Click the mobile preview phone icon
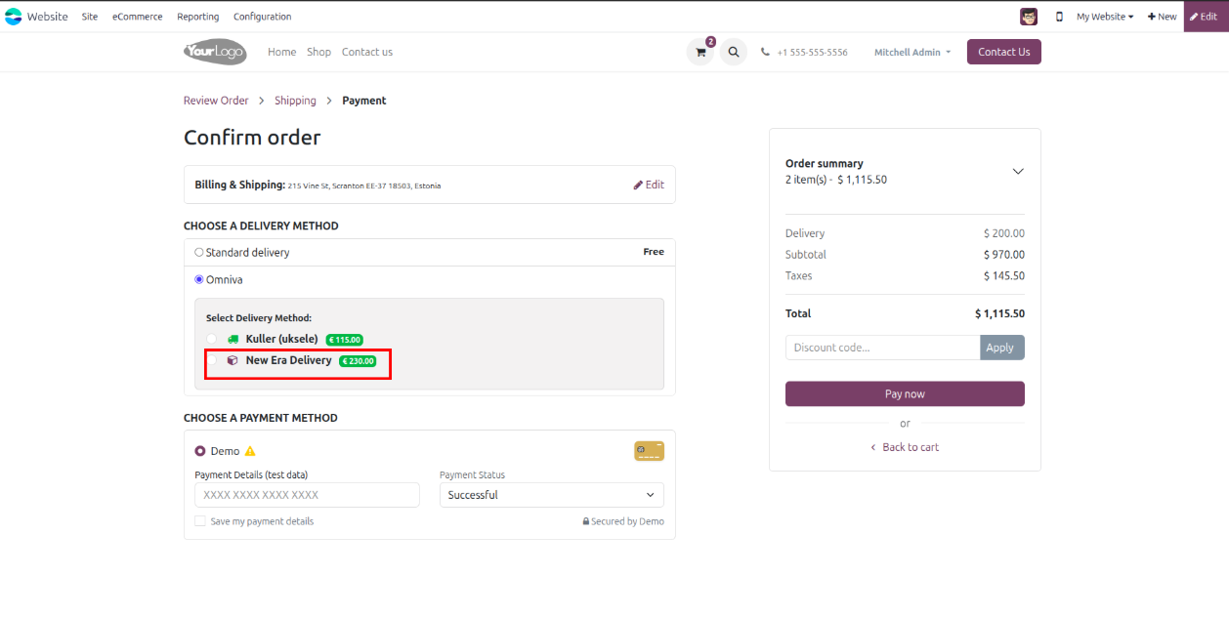1229x617 pixels. 1059,17
